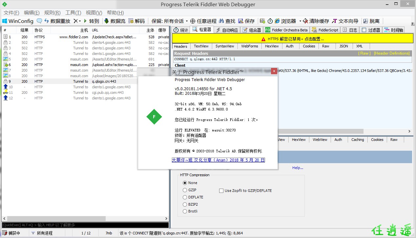Click the stopwatch timer icon
Image resolution: width=416 pixels, height=238 pixels.
tap(270, 21)
